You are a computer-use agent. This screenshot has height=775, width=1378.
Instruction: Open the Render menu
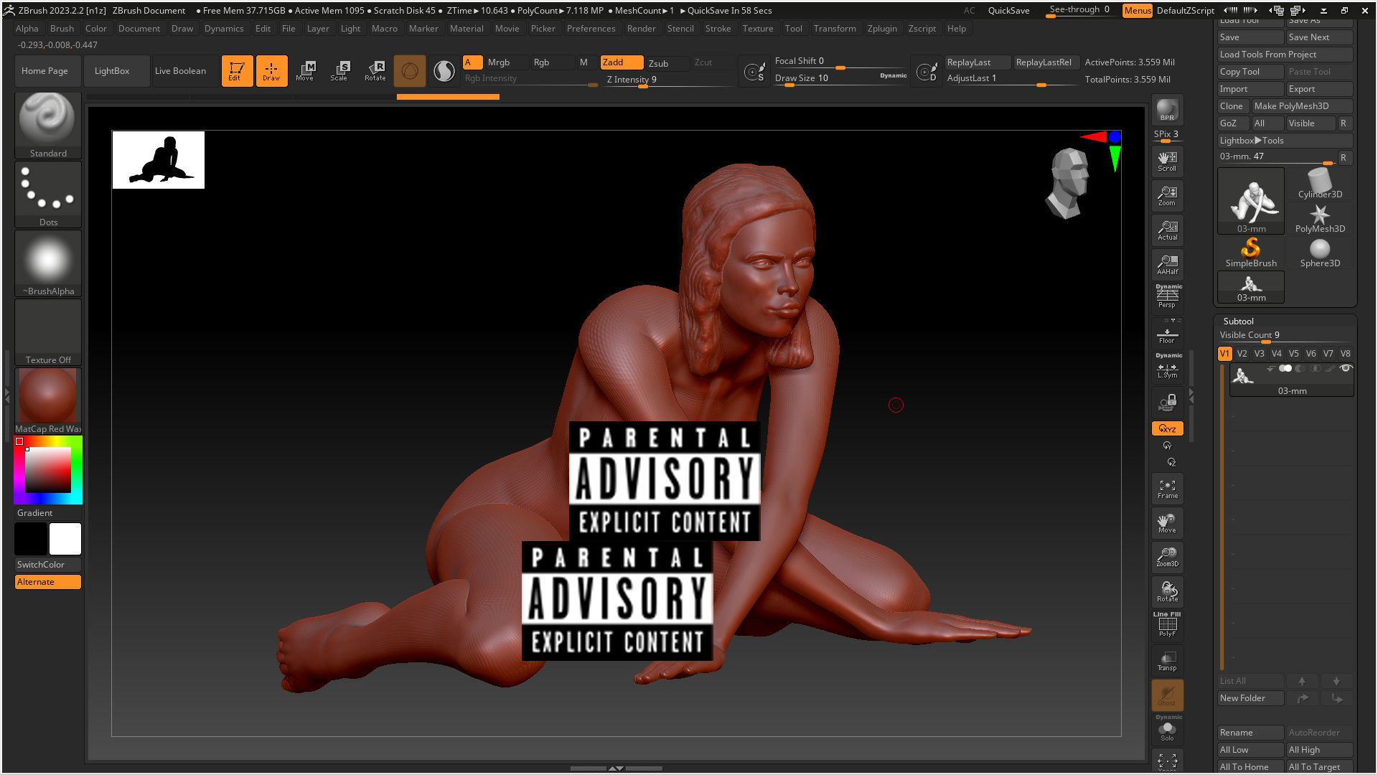click(x=641, y=29)
